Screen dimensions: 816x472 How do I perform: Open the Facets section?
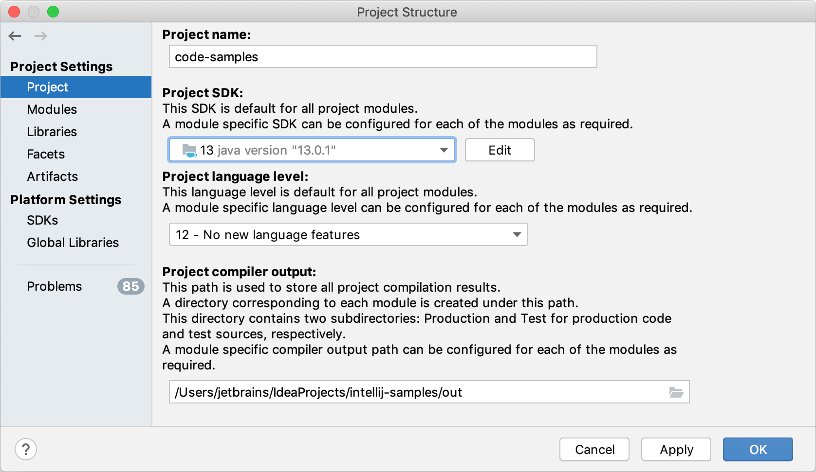tap(46, 154)
